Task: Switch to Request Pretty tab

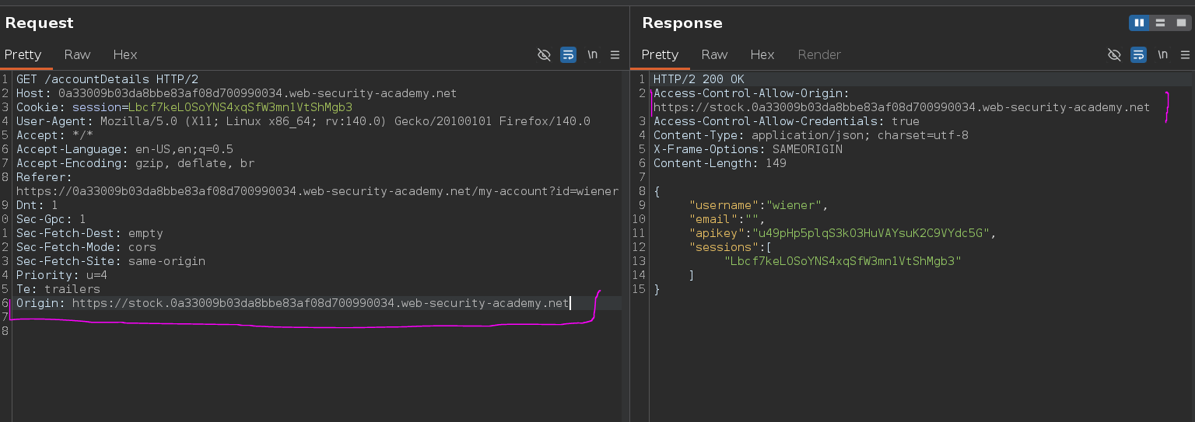Action: tap(22, 54)
